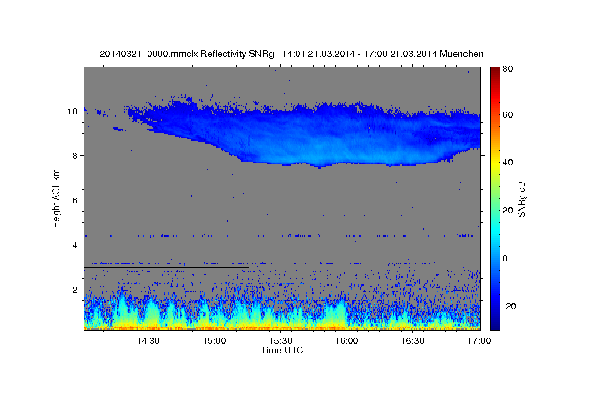Click the 16:00 time tick label
Image resolution: width=594 pixels, height=396 pixels.
[346, 341]
